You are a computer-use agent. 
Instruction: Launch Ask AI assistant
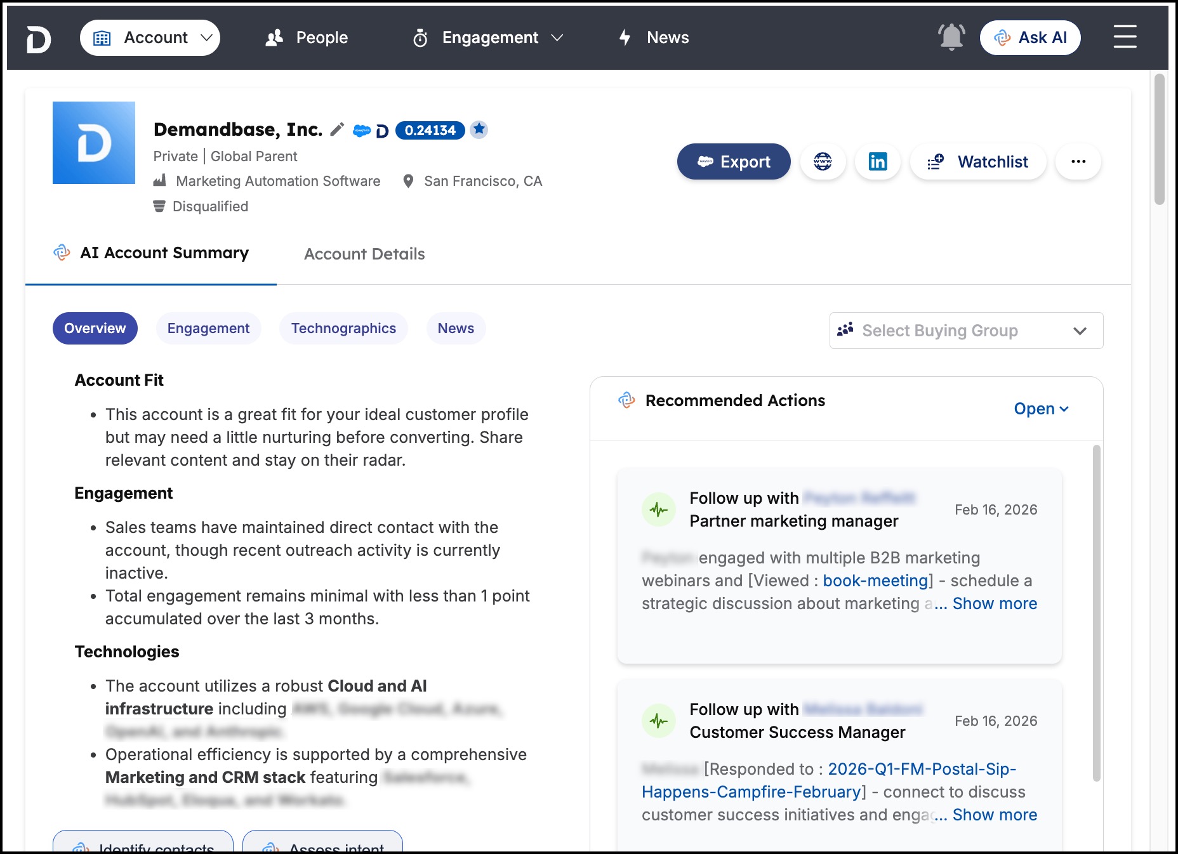pos(1030,38)
